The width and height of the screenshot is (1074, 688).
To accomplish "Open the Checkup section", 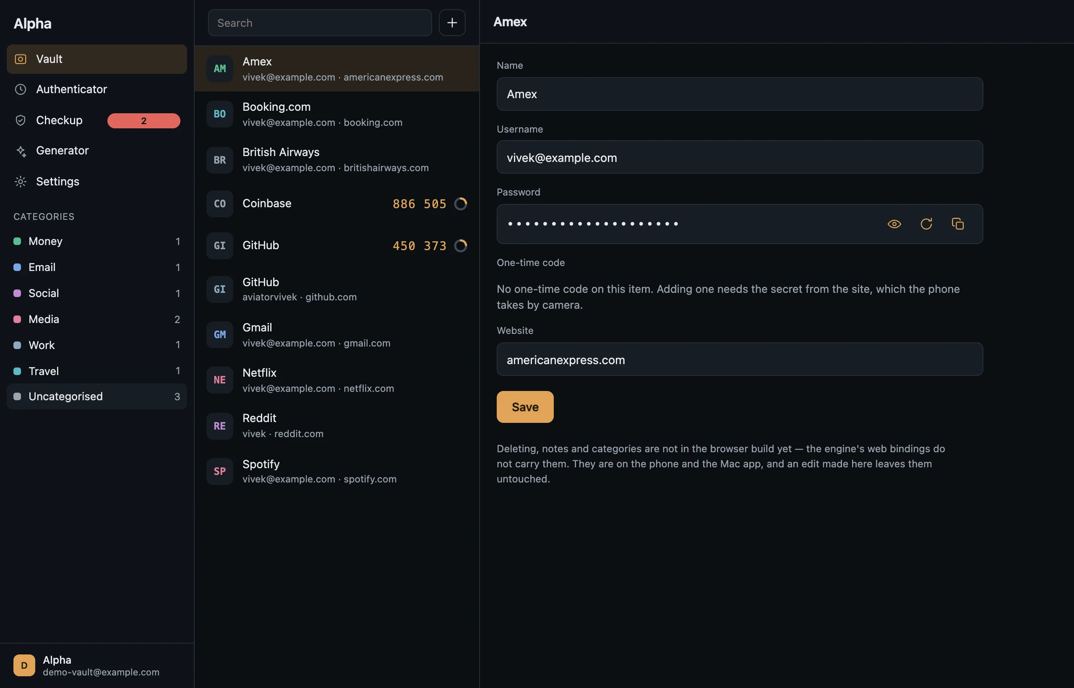I will point(97,120).
